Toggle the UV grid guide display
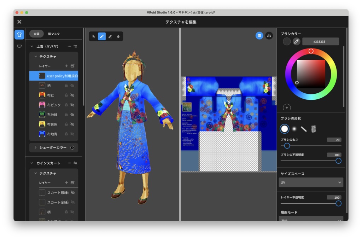The height and width of the screenshot is (239, 362). [259, 36]
